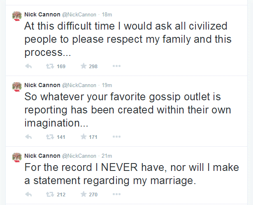
Task: Click Nick Cannon's avatar on third tweet
Action: pos(17,157)
